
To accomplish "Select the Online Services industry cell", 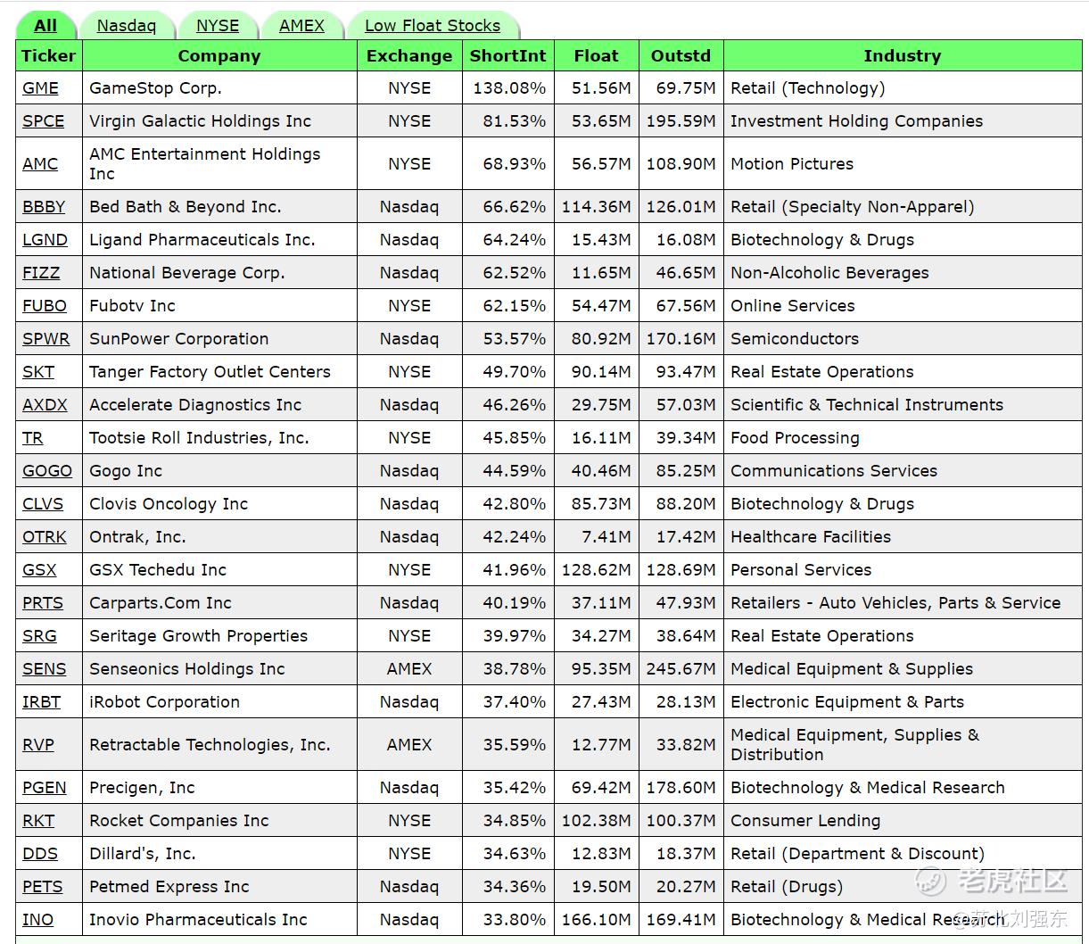I will tap(903, 306).
